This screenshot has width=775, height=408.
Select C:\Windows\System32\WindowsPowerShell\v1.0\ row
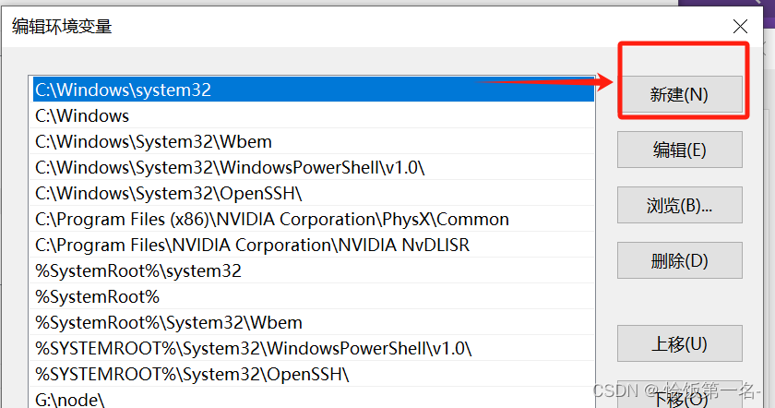[314, 167]
